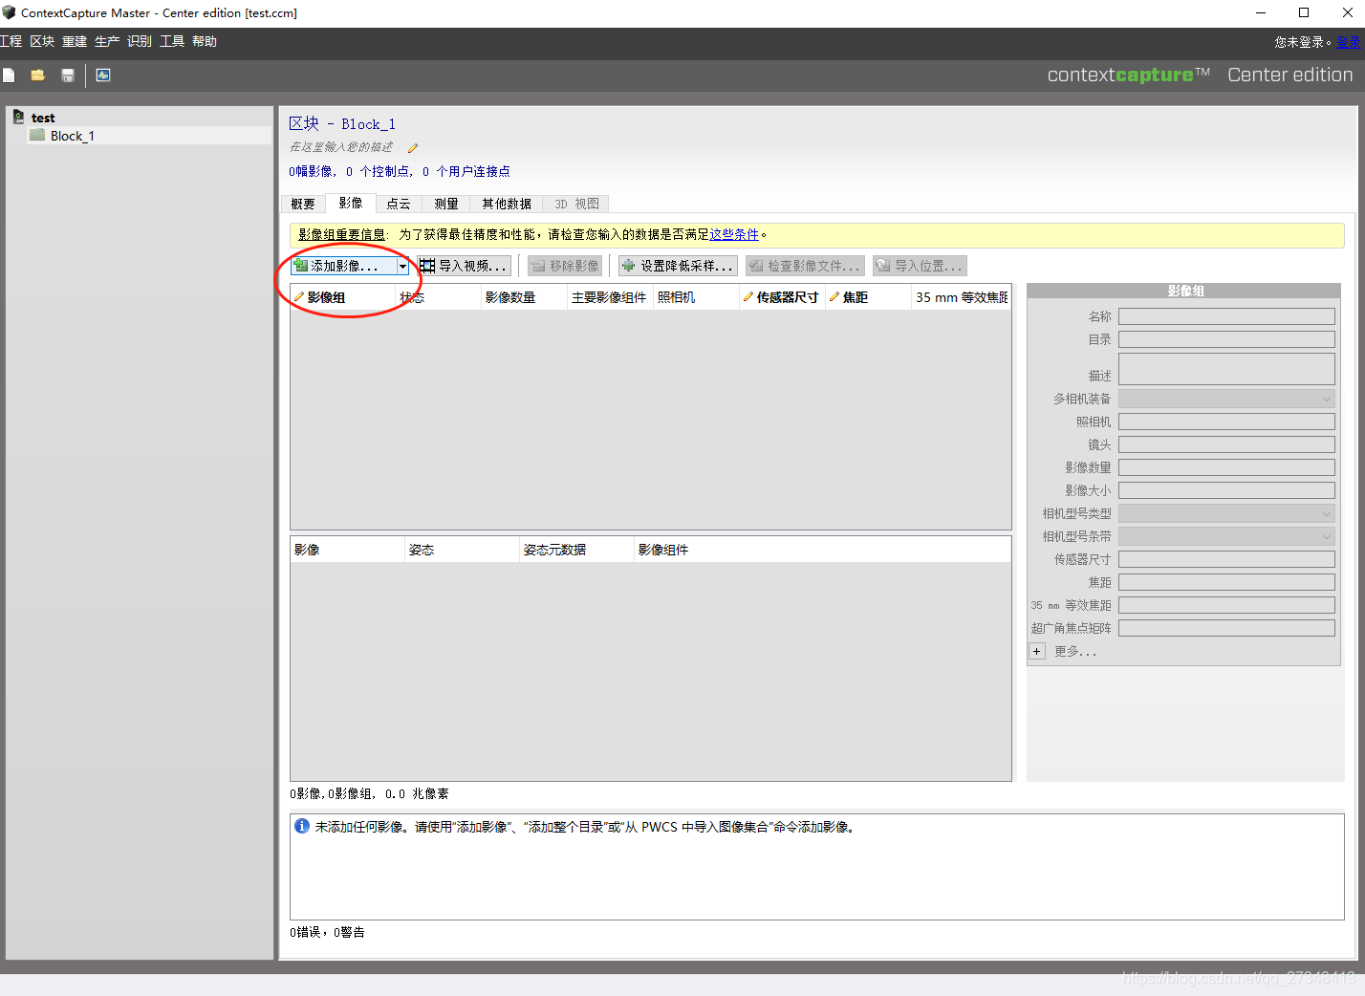Click the edit pencil on 传感器尺寸 column
Image resolution: width=1365 pixels, height=996 pixels.
point(748,297)
